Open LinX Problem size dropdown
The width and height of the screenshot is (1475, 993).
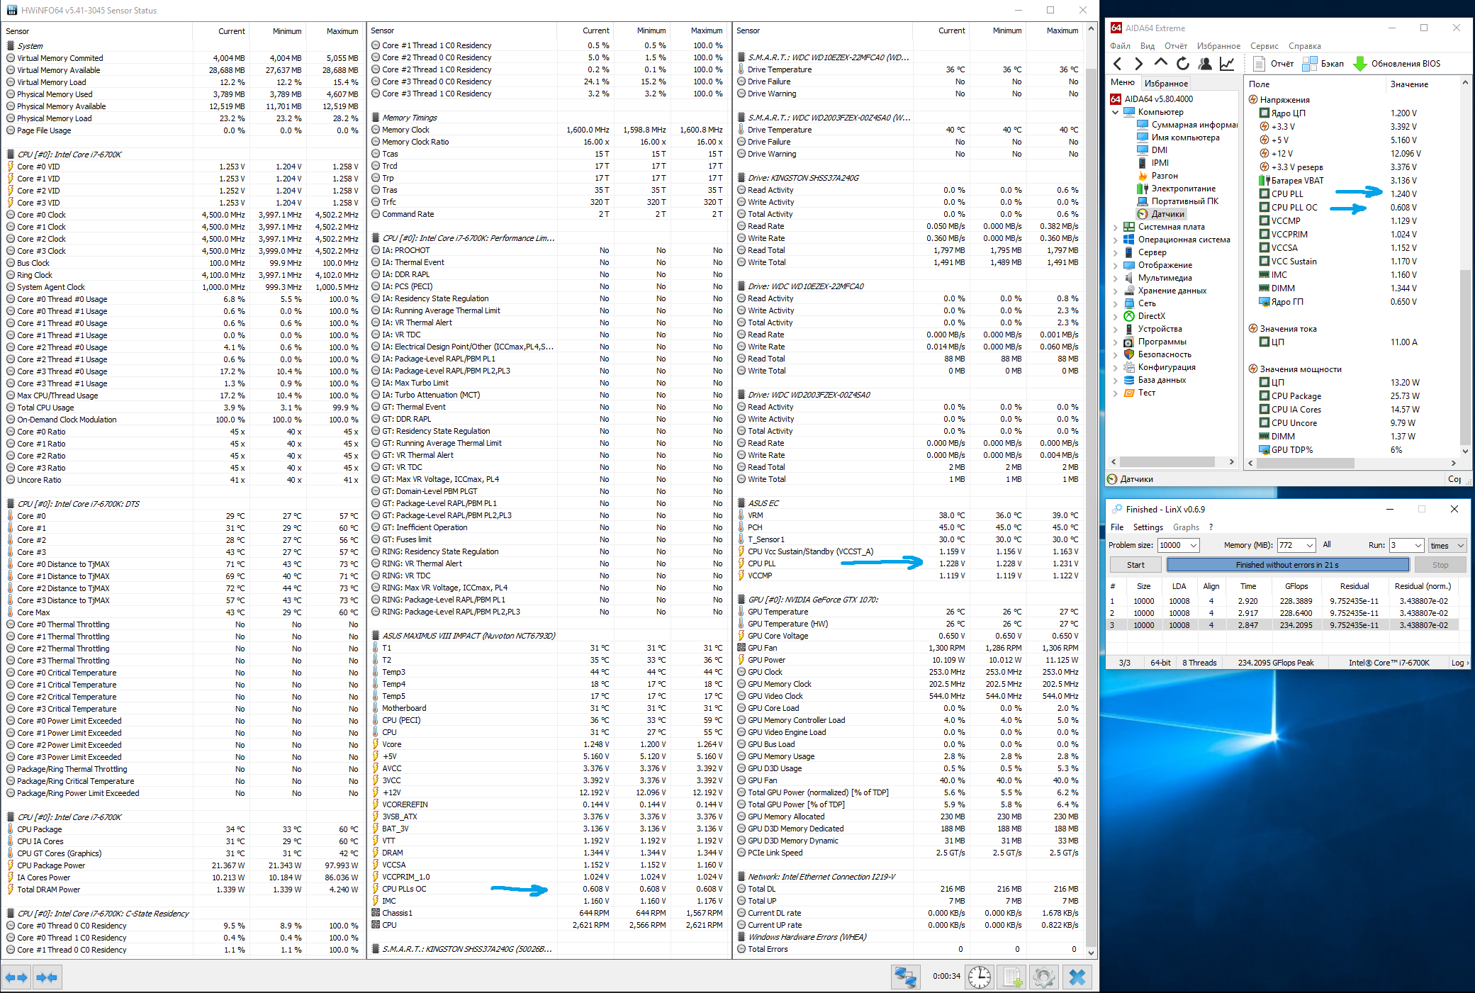click(1194, 545)
